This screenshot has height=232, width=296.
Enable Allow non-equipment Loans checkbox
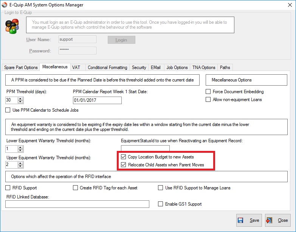[x=208, y=100]
